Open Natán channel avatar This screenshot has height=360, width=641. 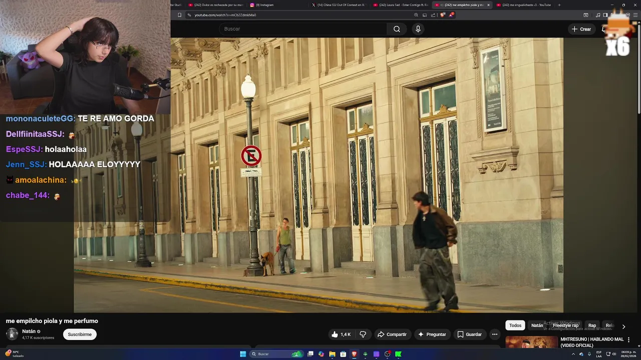click(12, 334)
